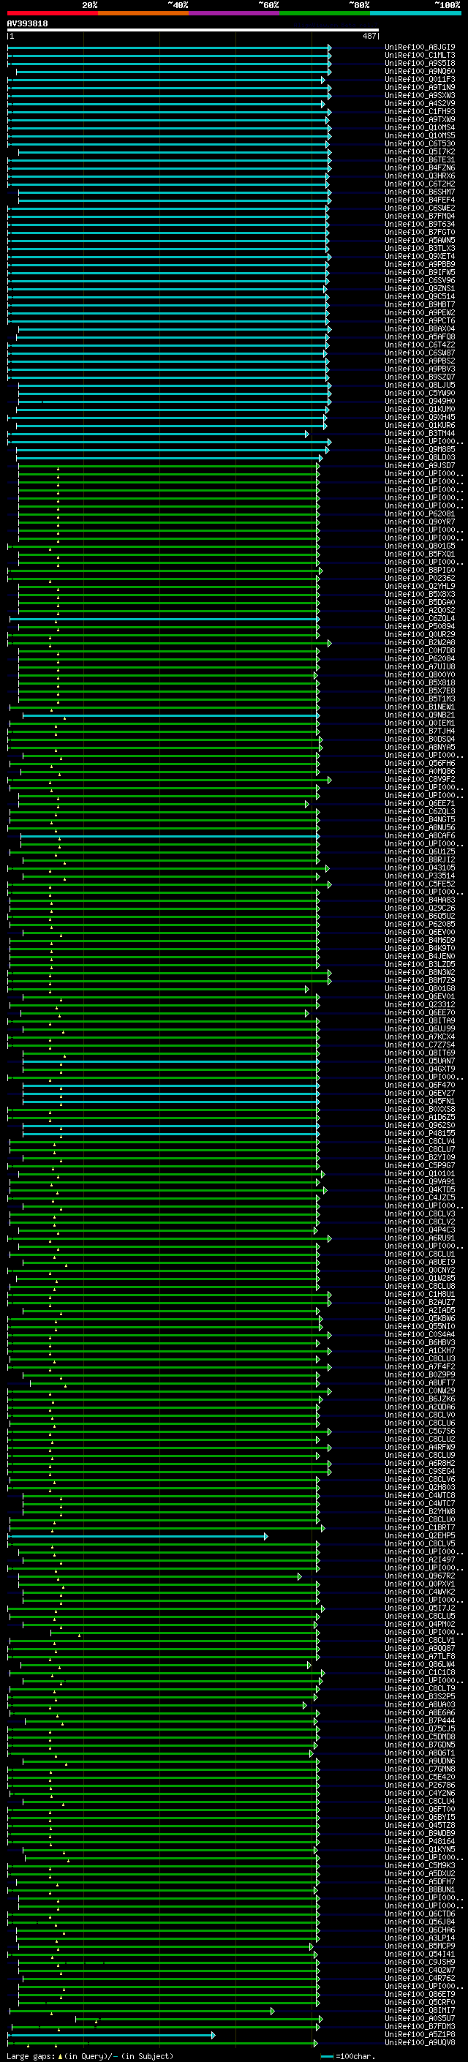Click the =100char. scale legend

[348, 2056]
